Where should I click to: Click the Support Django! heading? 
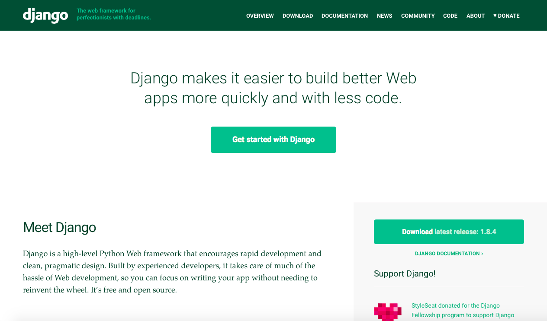pos(405,273)
